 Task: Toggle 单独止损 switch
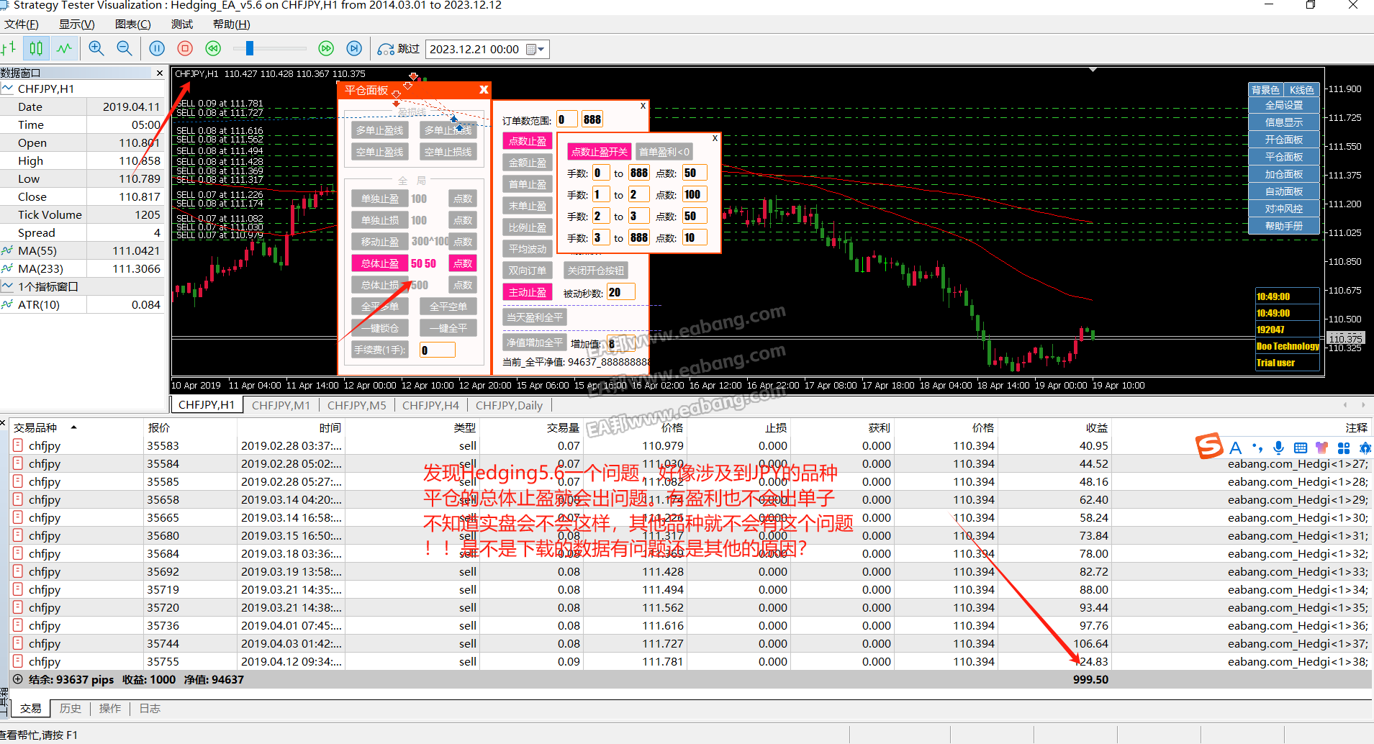pos(379,220)
